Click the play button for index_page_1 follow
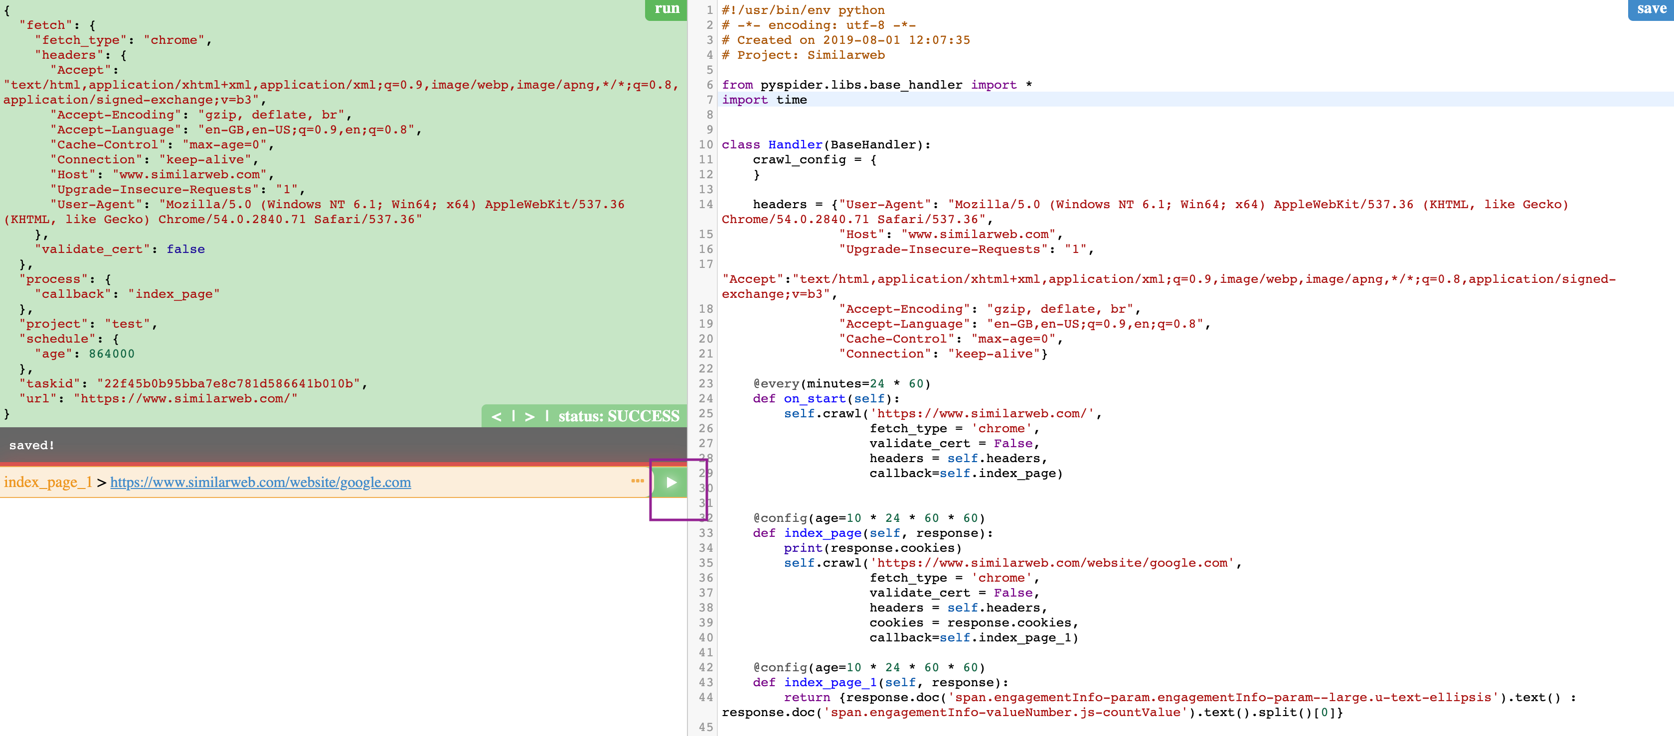The image size is (1674, 736). [670, 482]
